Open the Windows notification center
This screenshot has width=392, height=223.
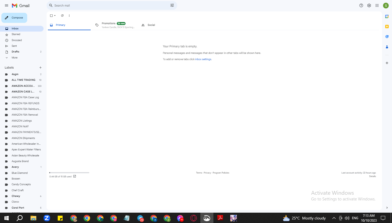383,218
